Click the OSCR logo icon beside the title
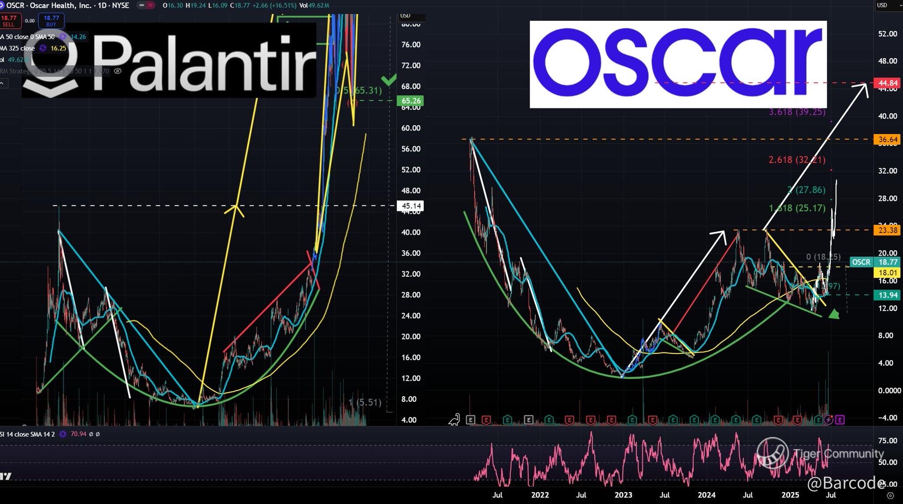 coord(2,6)
